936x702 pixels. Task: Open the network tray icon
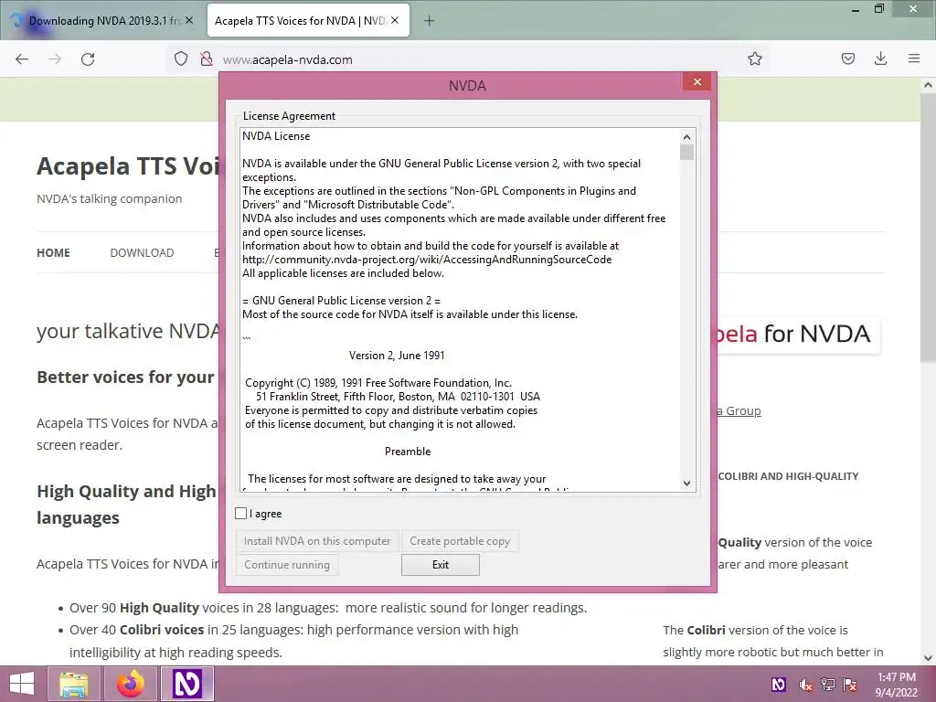click(828, 685)
